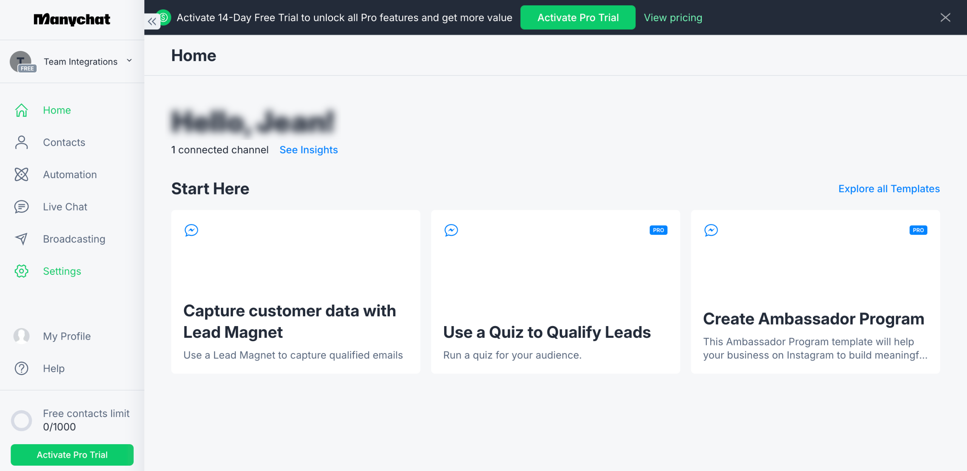Expand the Team Integrations account dropdown

click(129, 60)
